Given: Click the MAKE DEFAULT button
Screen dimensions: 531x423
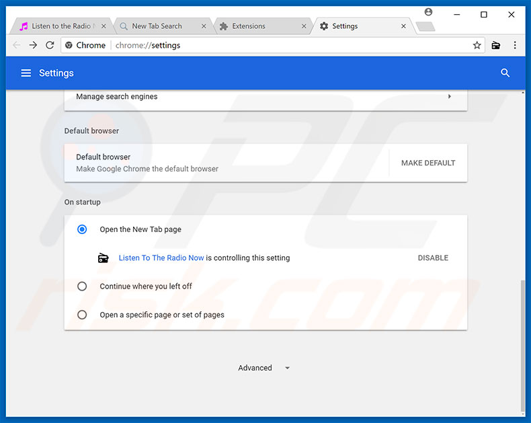Looking at the screenshot, I should [x=428, y=163].
